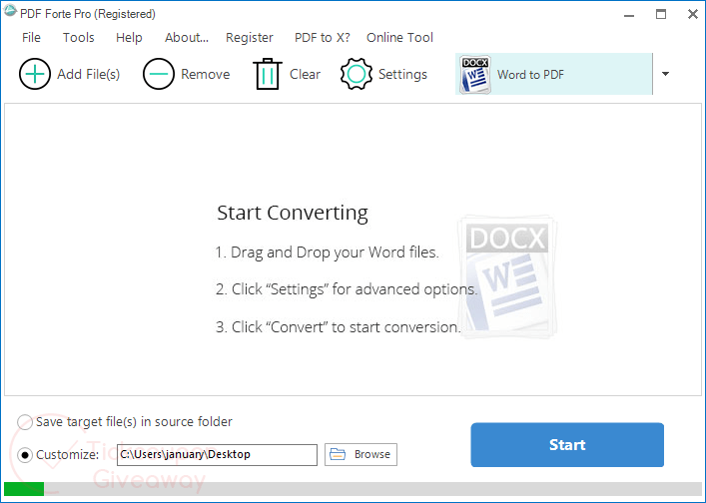Click the Convert to start conversion instruction

coord(339,327)
